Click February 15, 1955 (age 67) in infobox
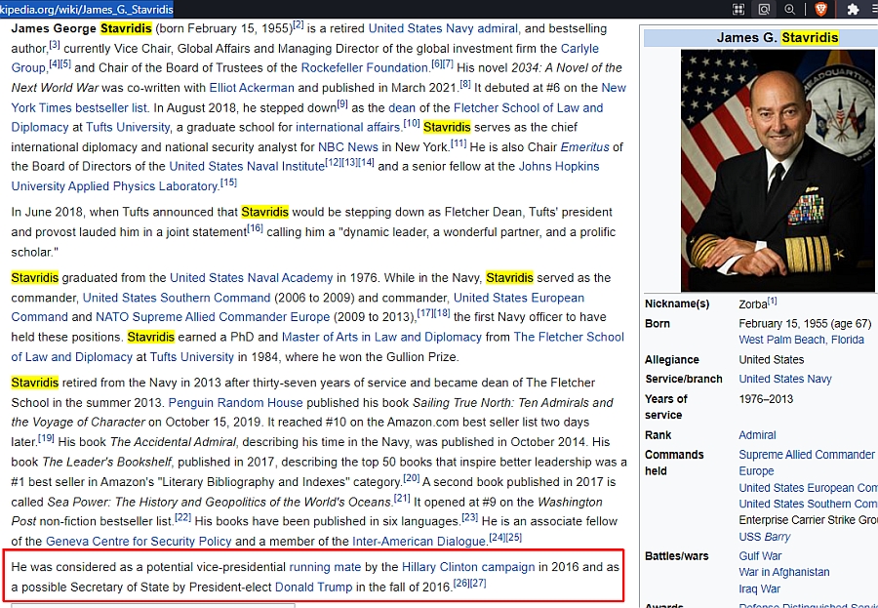The height and width of the screenshot is (608, 878). 805,324
